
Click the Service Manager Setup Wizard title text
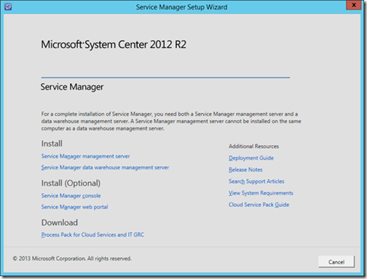(x=181, y=7)
